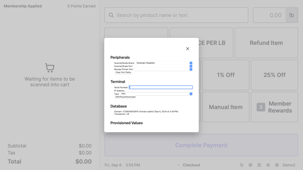The image size is (303, 170).
Task: Focus the Serial Number input field
Action: point(161,87)
